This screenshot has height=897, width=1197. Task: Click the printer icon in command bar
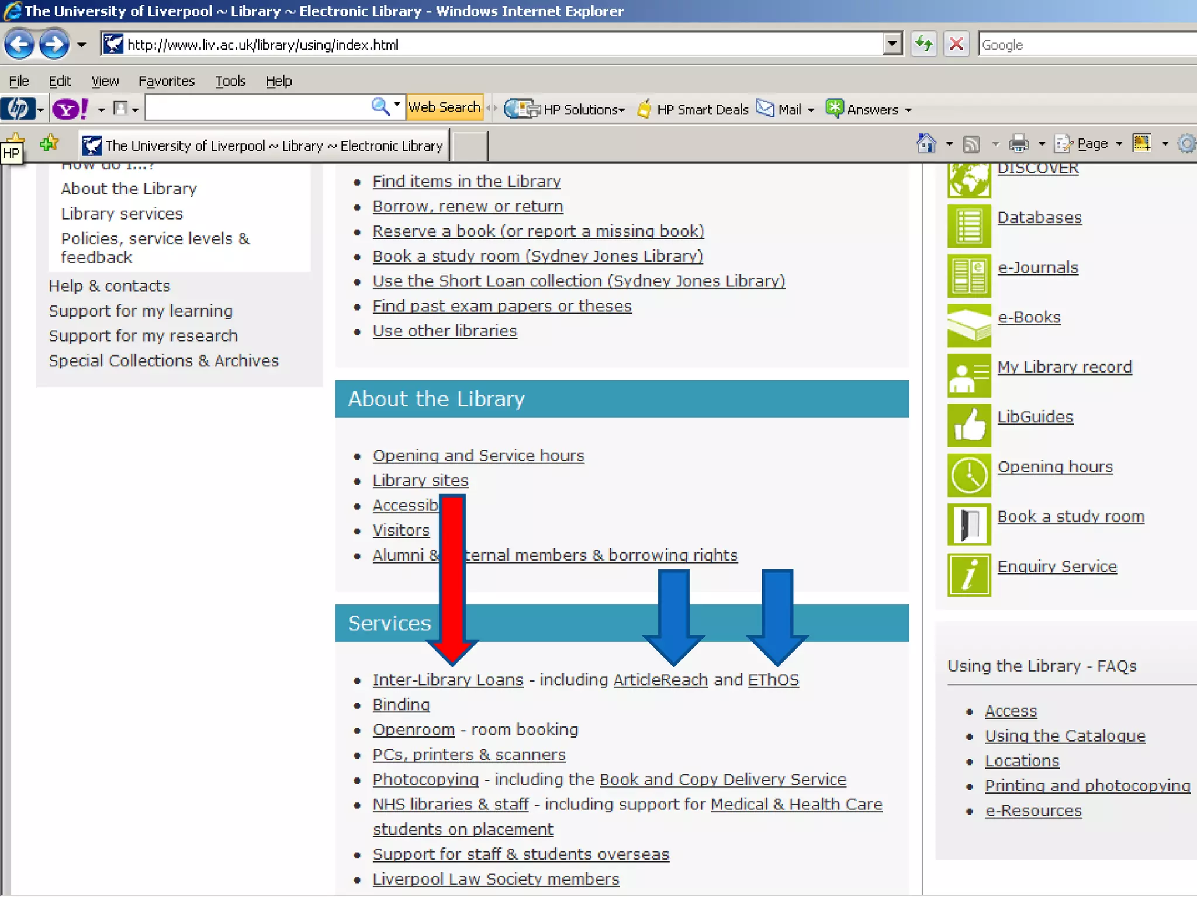click(1019, 144)
